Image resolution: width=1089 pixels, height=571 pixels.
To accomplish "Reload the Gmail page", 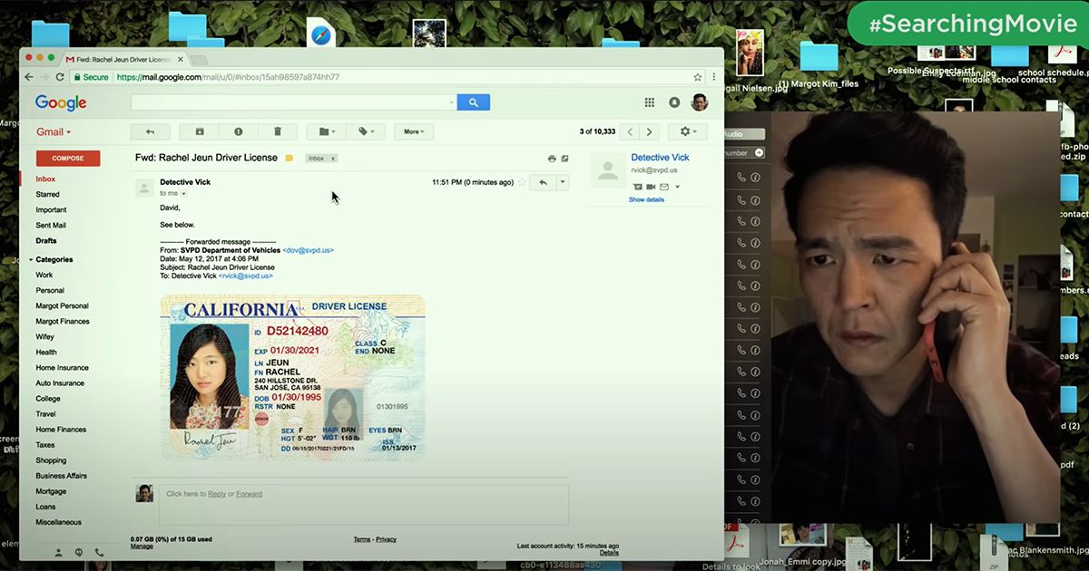I will pos(61,77).
